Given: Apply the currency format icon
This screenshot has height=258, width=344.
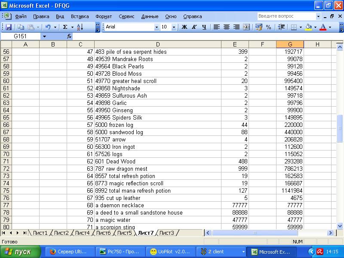Looking at the screenshot, I should (x=259, y=27).
